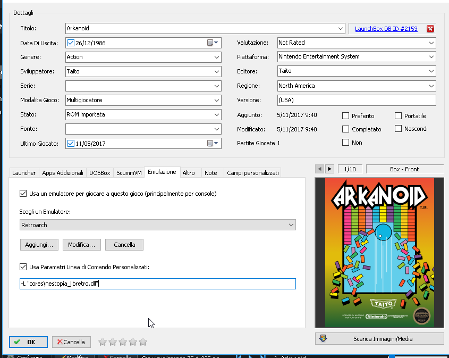This screenshot has height=358, width=449.
Task: Open the Genere dropdown
Action: (x=217, y=57)
